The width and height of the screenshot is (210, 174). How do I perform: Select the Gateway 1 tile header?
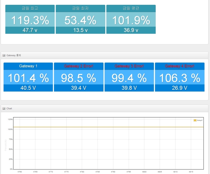28,66
